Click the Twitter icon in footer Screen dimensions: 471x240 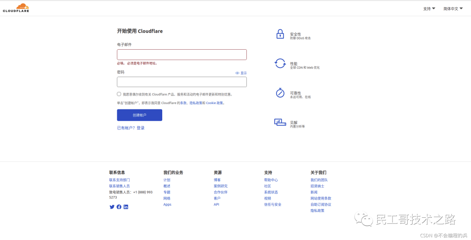[x=112, y=207]
